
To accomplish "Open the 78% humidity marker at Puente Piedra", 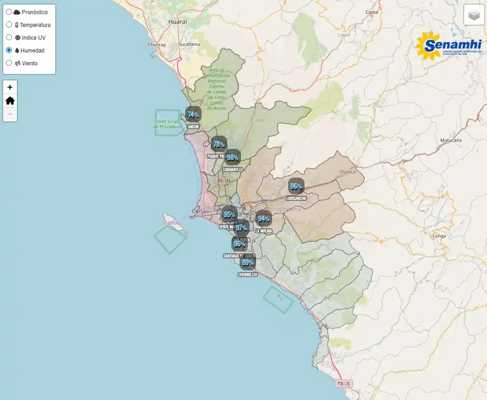I will tap(219, 144).
